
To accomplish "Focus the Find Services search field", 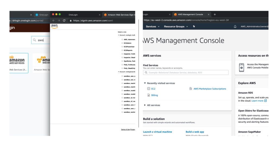I will click(x=186, y=72).
